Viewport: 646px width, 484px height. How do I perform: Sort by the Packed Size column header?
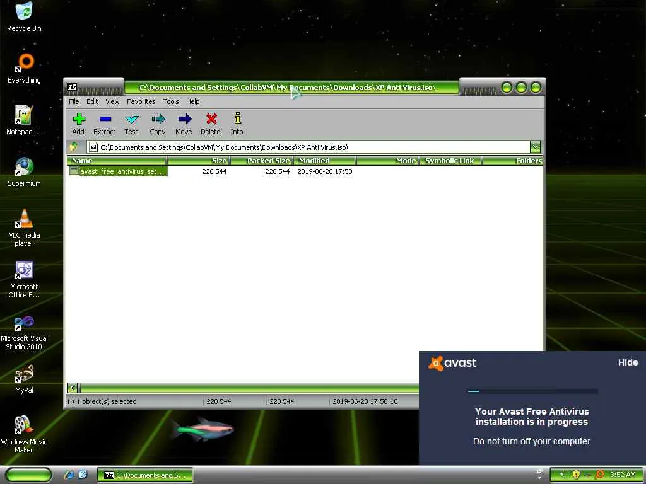tap(261, 161)
